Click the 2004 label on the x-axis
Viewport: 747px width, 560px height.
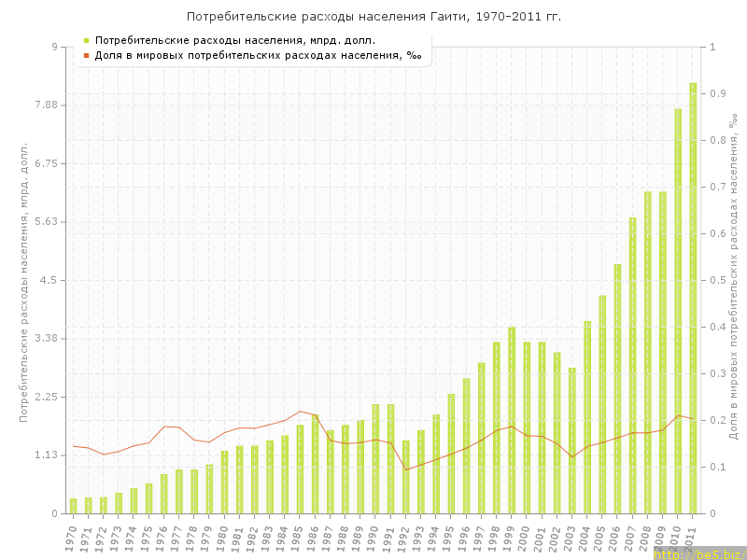(x=586, y=538)
